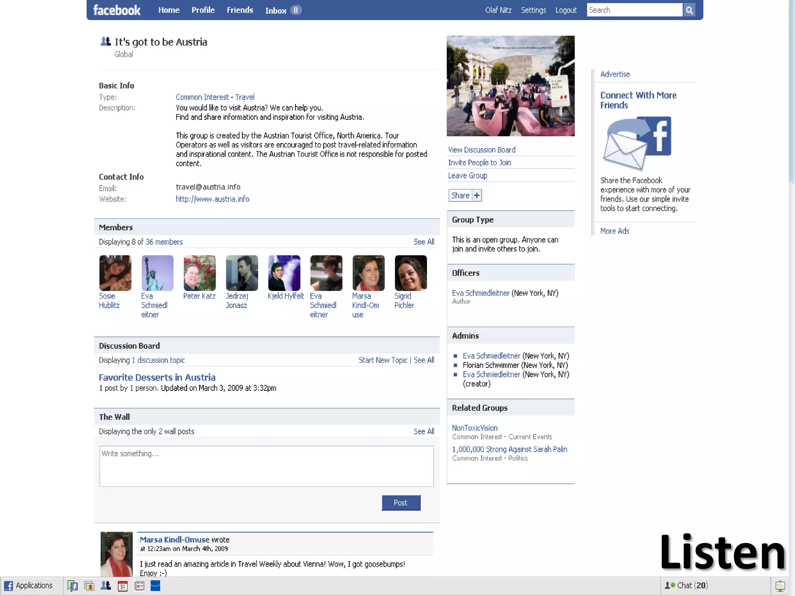This screenshot has width=795, height=596.
Task: Click Leave Group link
Action: click(467, 175)
